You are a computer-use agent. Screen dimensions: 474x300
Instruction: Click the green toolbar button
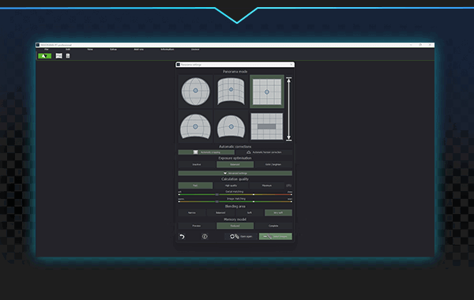[45, 56]
